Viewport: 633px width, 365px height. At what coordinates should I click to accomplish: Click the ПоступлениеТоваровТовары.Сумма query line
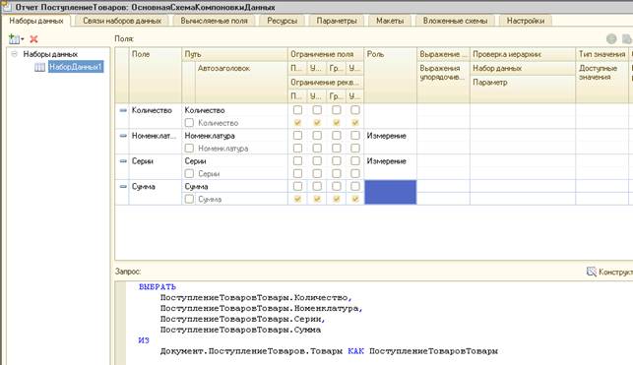coord(240,330)
